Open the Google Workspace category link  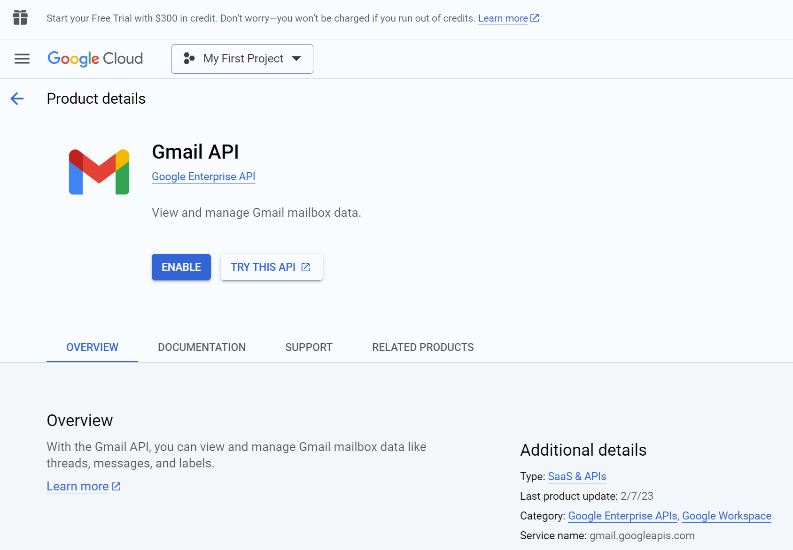(726, 516)
